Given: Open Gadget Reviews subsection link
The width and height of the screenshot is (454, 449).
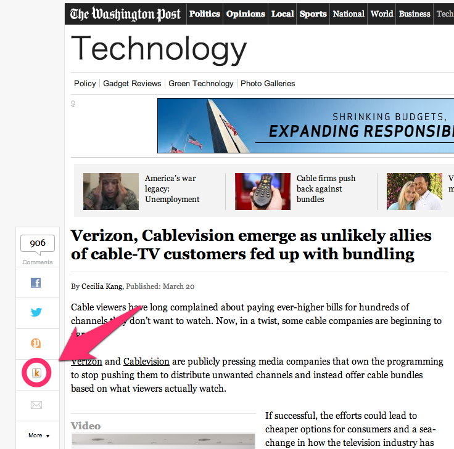Looking at the screenshot, I should [x=132, y=84].
